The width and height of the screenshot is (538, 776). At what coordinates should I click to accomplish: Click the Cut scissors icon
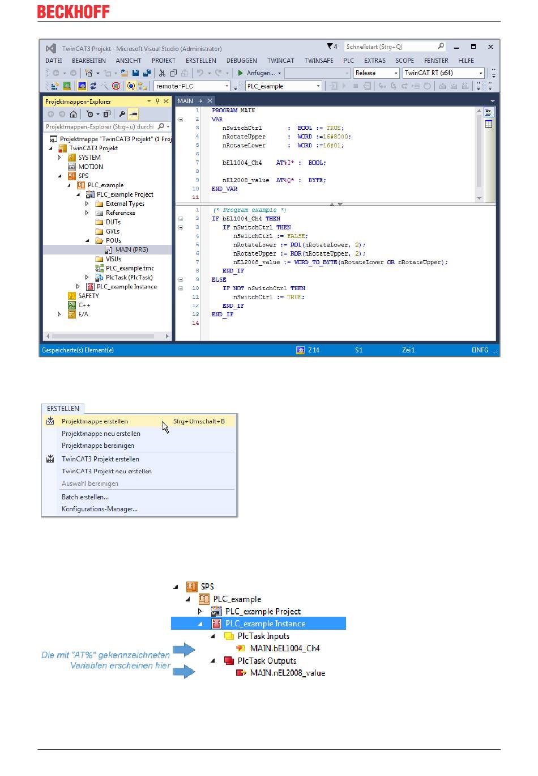tap(162, 73)
